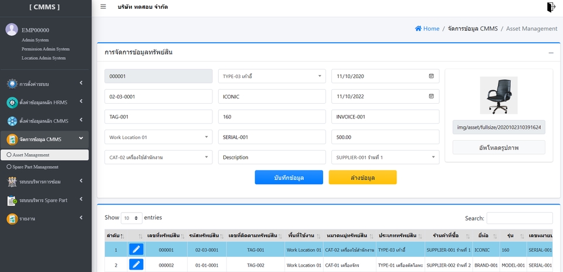563x272 pixels.
Task: Click the BRAND-001 table cell
Action: click(486, 265)
